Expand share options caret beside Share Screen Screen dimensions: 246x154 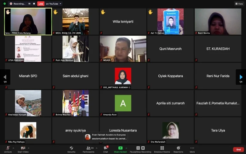[x=126, y=148]
